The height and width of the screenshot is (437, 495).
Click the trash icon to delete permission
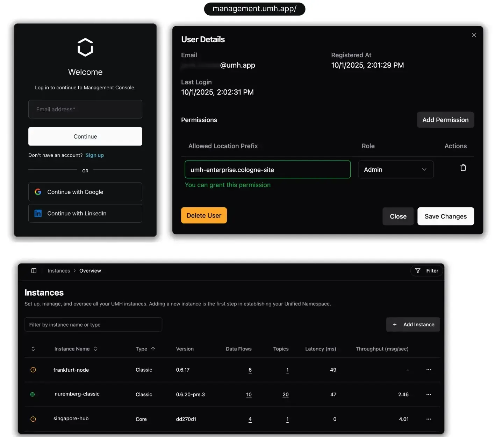pyautogui.click(x=463, y=168)
